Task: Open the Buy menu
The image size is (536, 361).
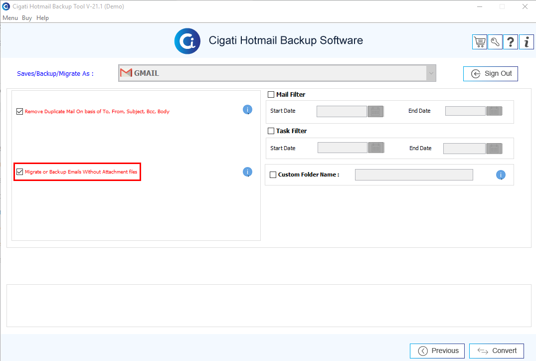Action: [x=27, y=18]
